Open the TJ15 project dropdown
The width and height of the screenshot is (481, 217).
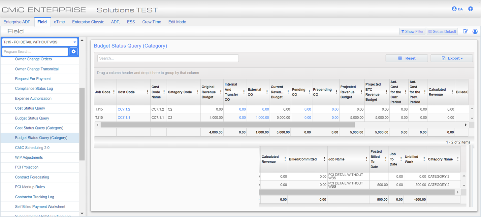[40, 42]
